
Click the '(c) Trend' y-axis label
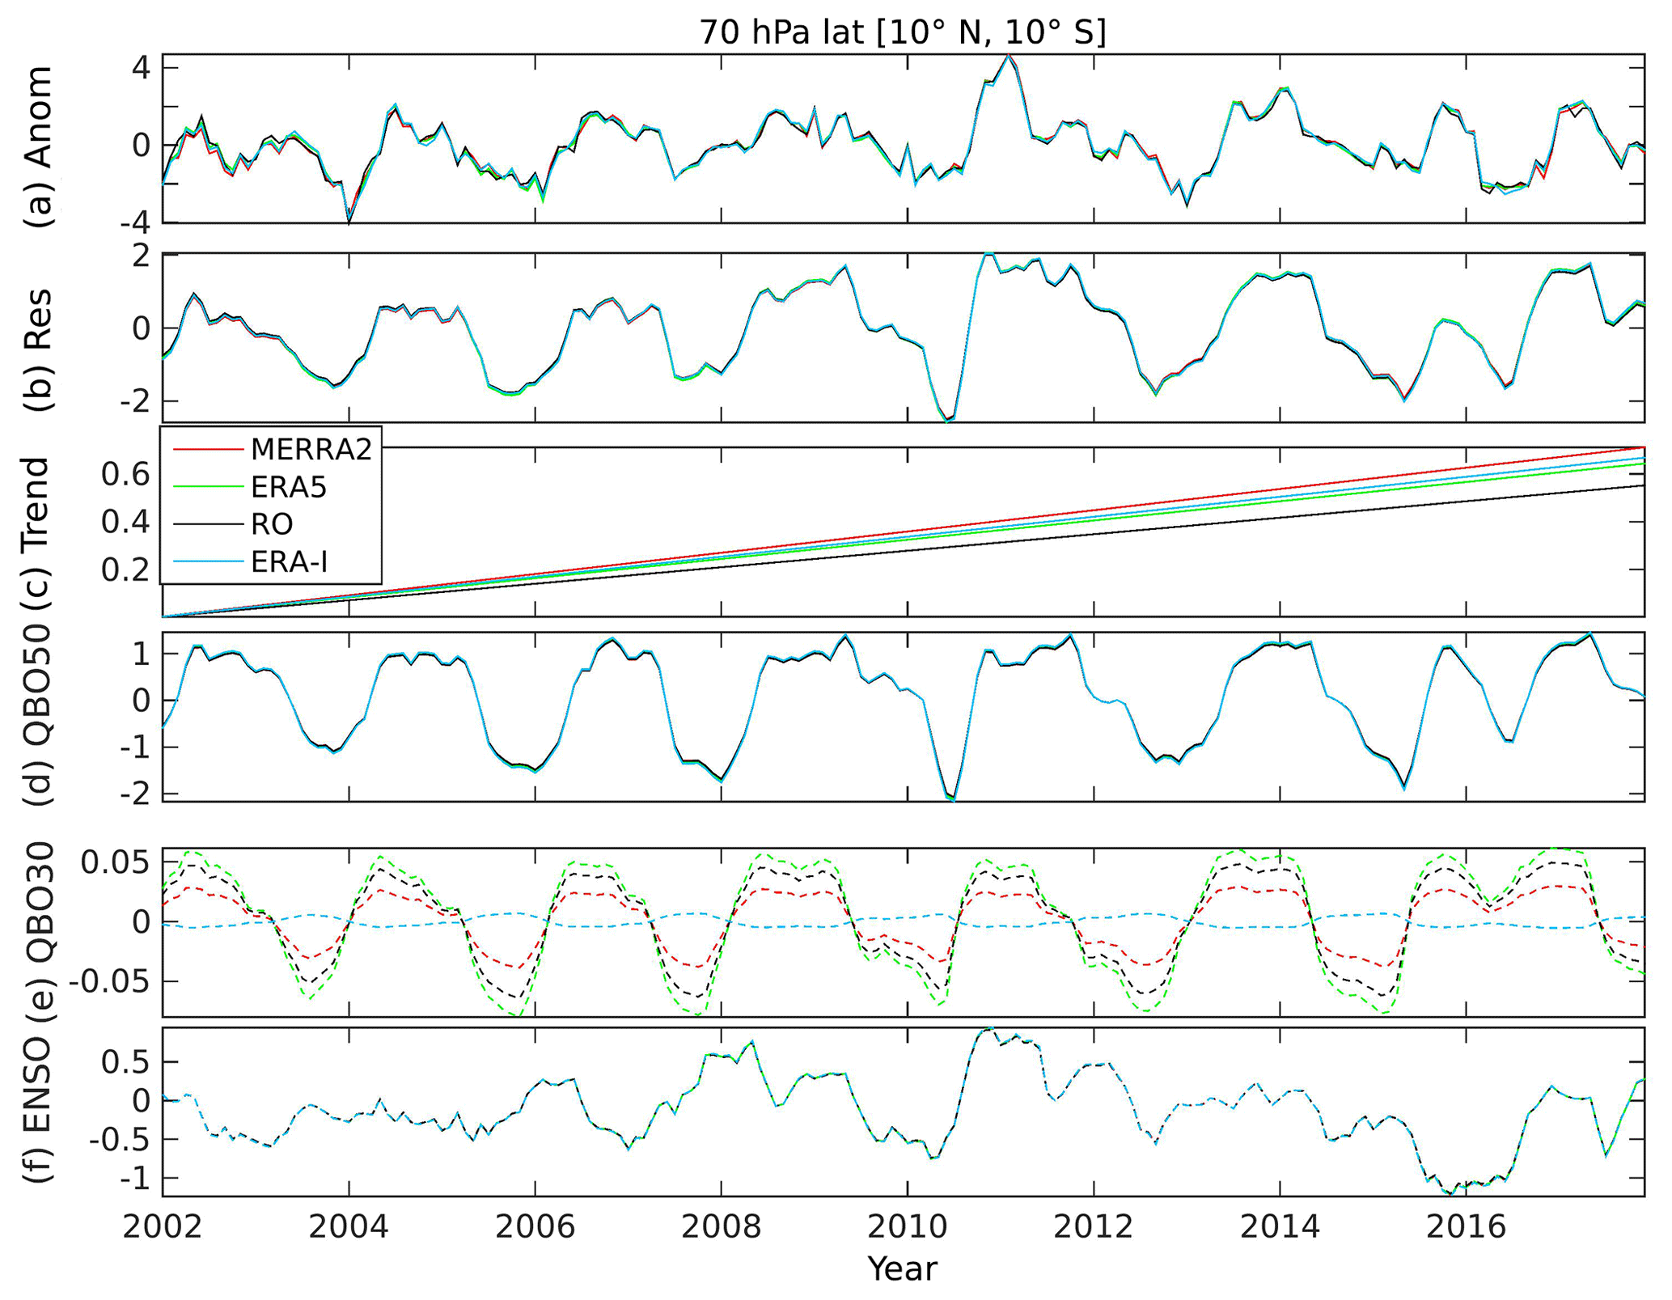38,534
